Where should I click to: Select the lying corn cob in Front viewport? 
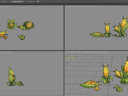tap(97, 35)
